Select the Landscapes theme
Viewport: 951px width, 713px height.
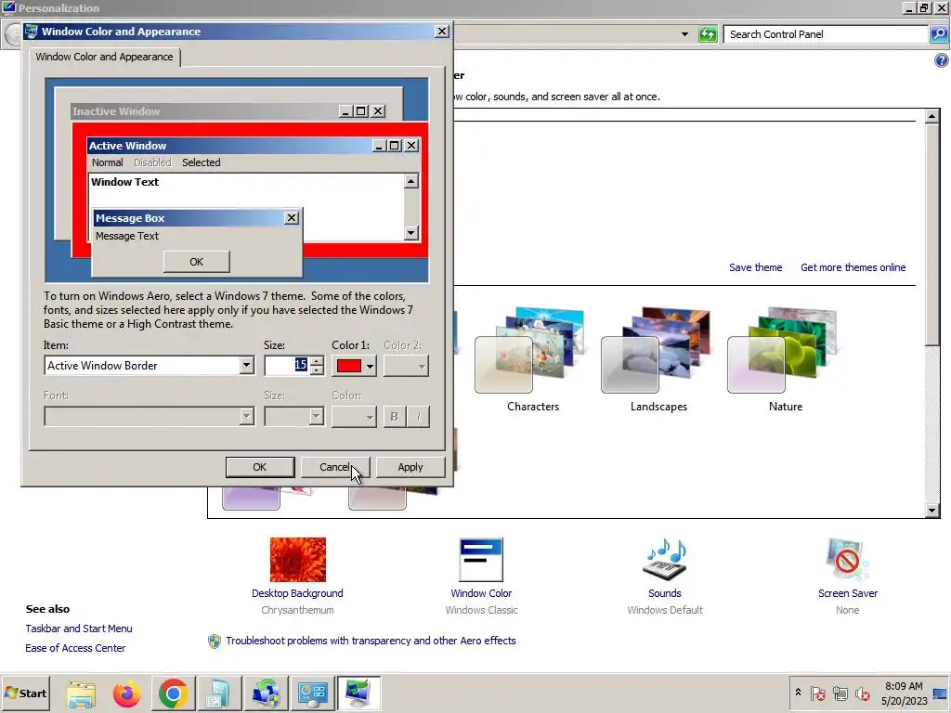(x=658, y=359)
